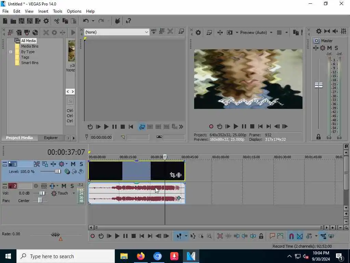The image size is (350, 263).
Task: Toggle Master fader lock padlock
Action: (x=319, y=137)
